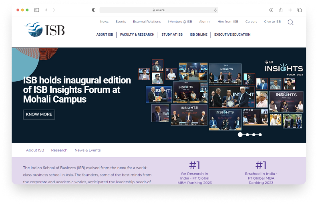The height and width of the screenshot is (204, 318).
Task: Click the isb.edu address bar
Action: coord(159,10)
